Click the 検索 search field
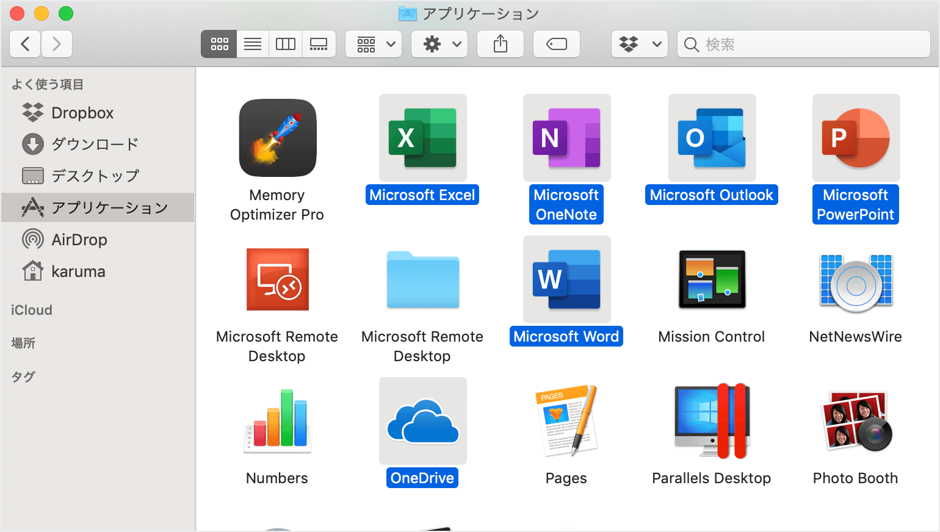Screen dimensions: 940x532 [x=804, y=44]
